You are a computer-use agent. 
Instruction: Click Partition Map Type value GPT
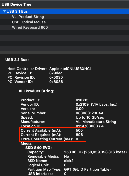pos(87,170)
